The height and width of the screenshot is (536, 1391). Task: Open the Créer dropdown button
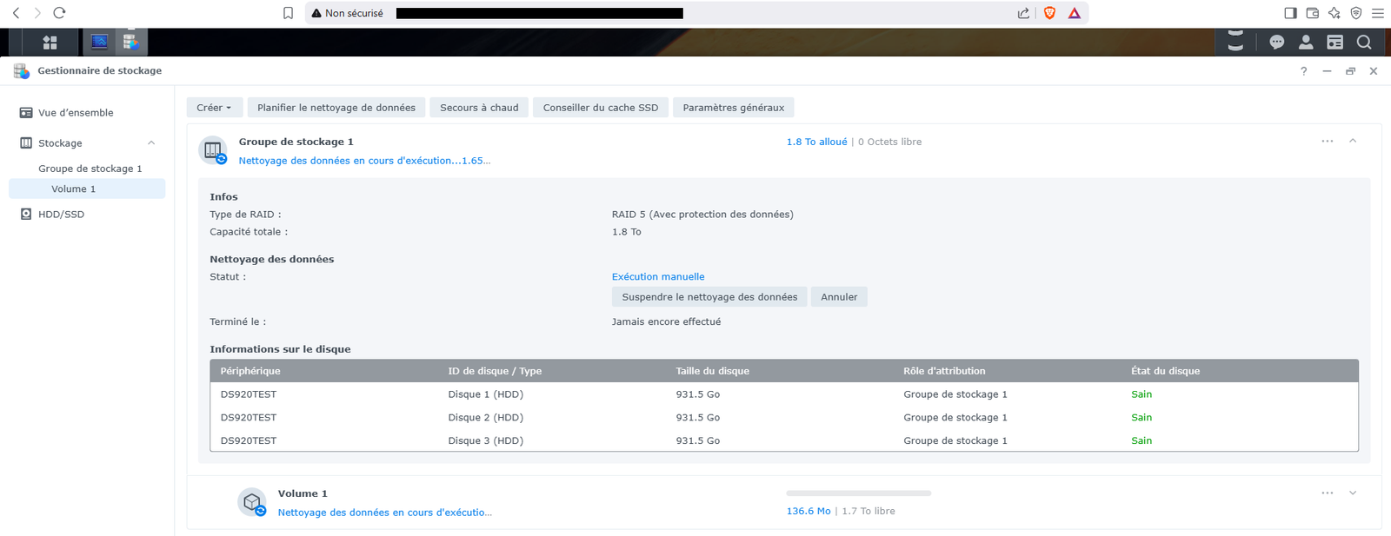(x=214, y=108)
